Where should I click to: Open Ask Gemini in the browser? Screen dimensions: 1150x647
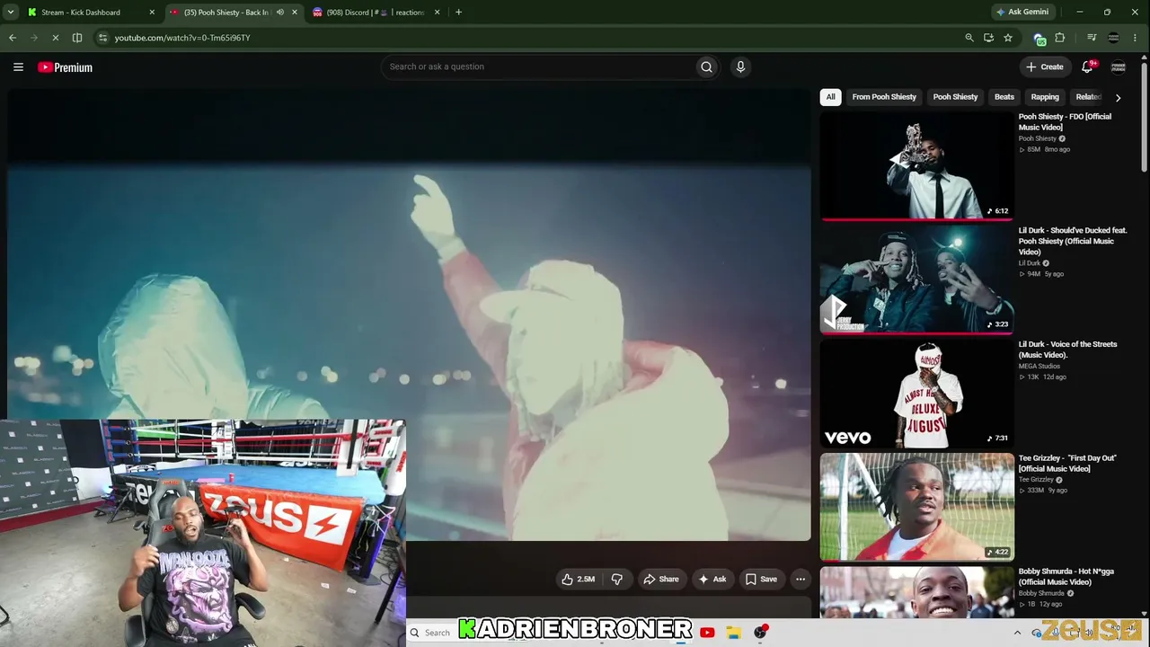[1022, 13]
